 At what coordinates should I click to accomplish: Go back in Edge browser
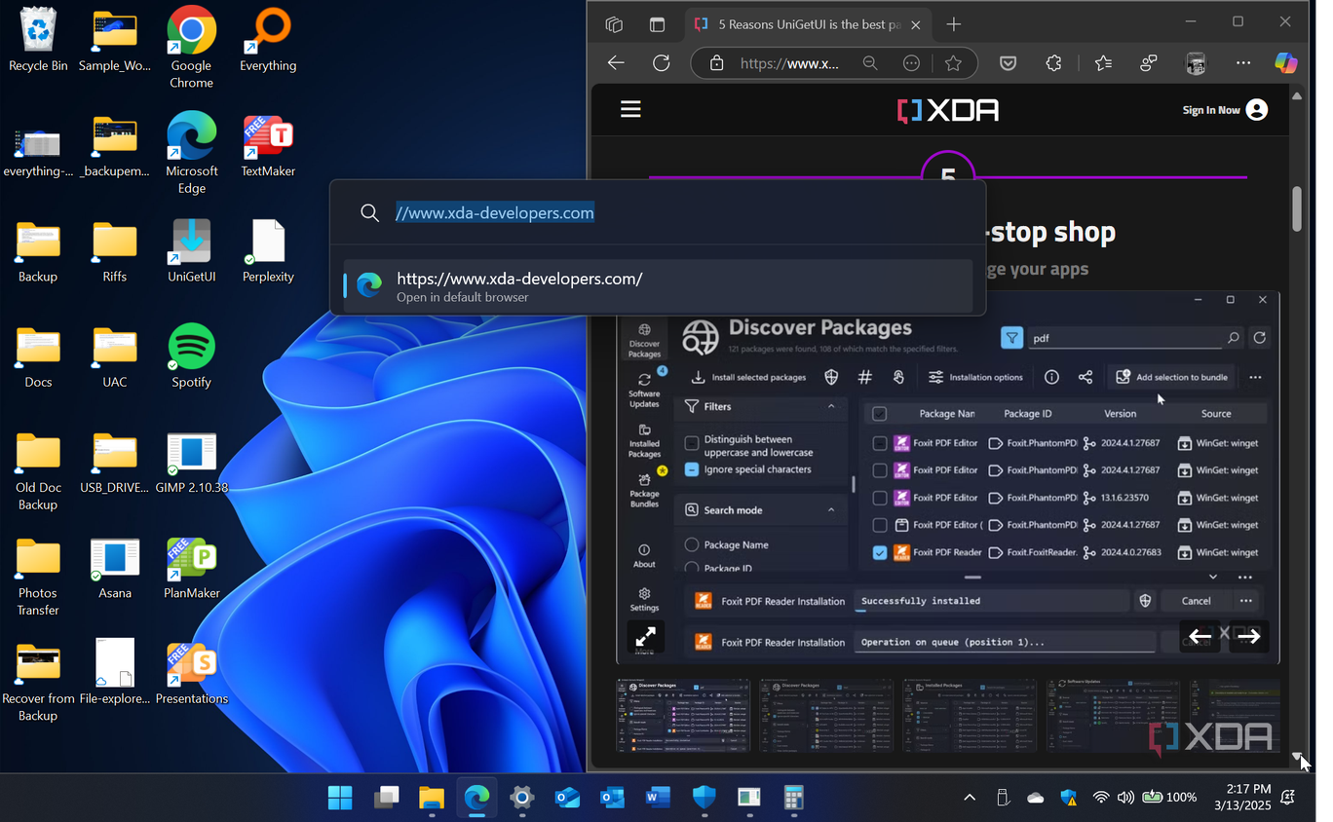[616, 63]
